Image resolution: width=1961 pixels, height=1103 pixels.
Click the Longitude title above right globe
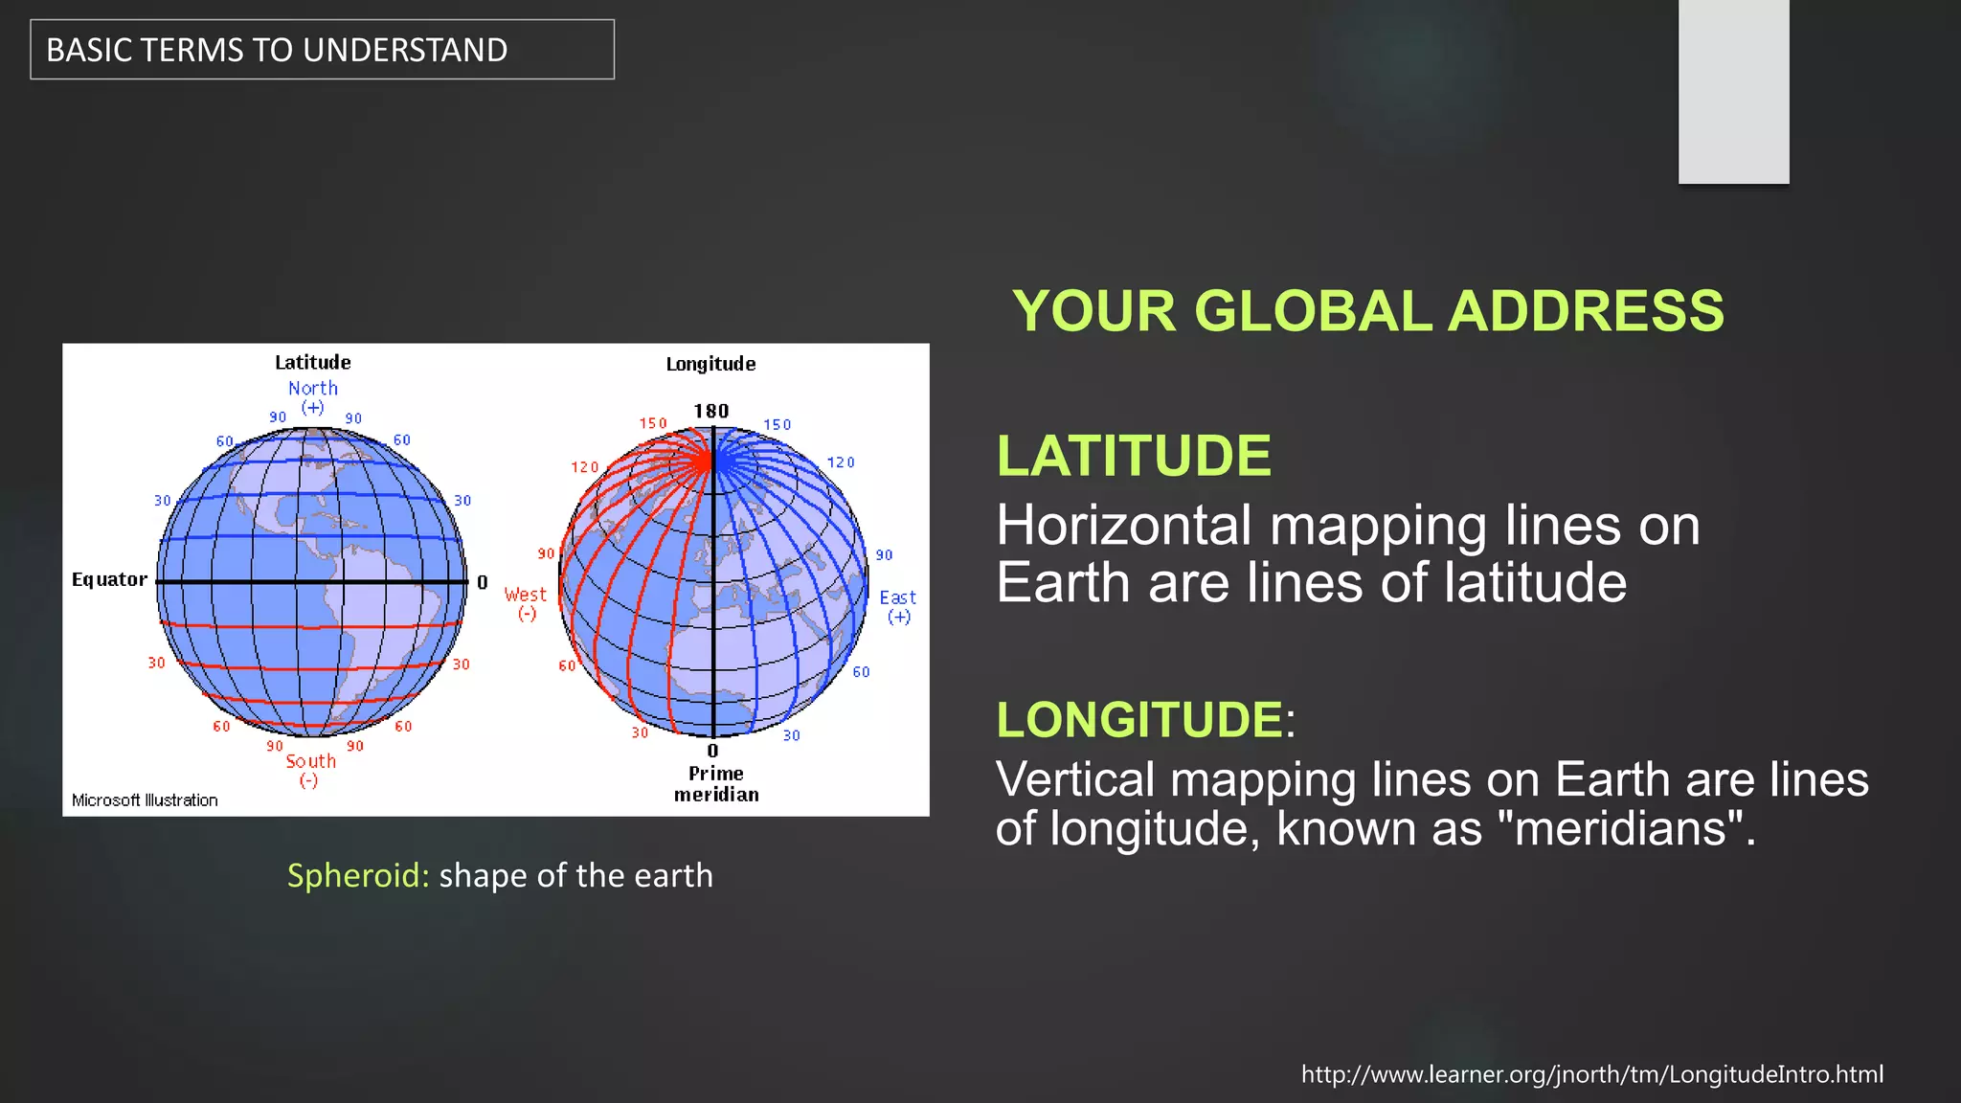710,364
